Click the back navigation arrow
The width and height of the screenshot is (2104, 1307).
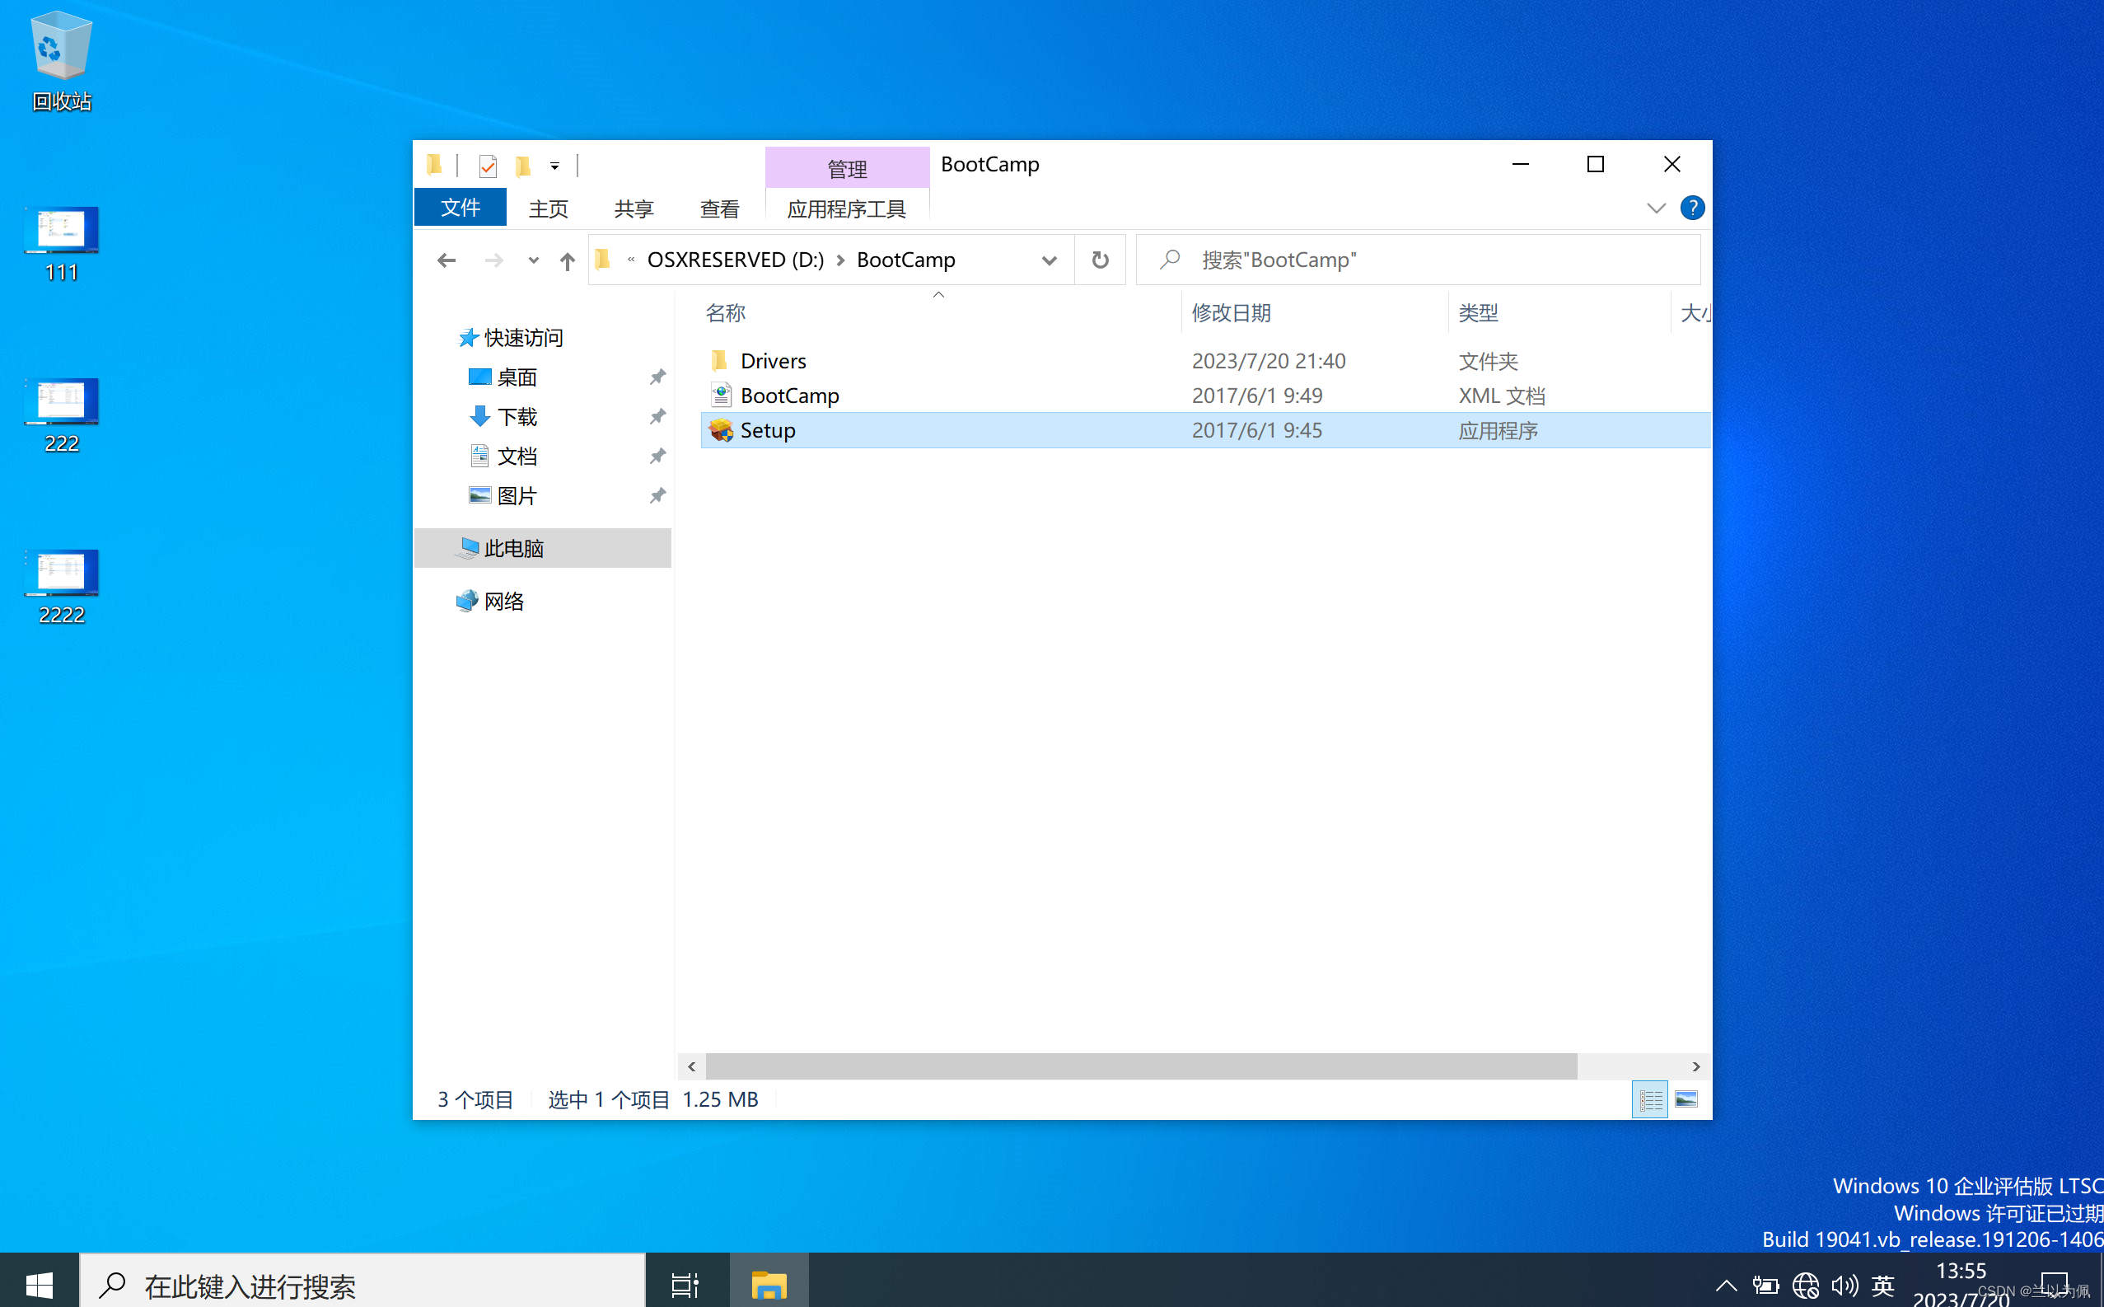pos(446,260)
